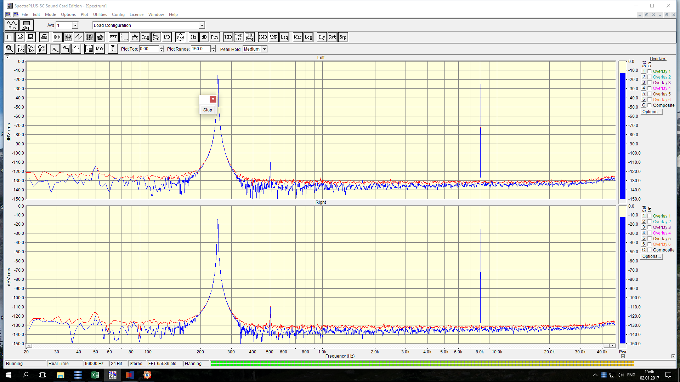
Task: Toggle Composite checkbox in Left panel
Action: click(650, 105)
